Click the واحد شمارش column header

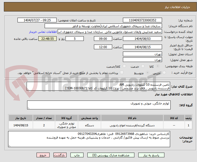pos(89,118)
